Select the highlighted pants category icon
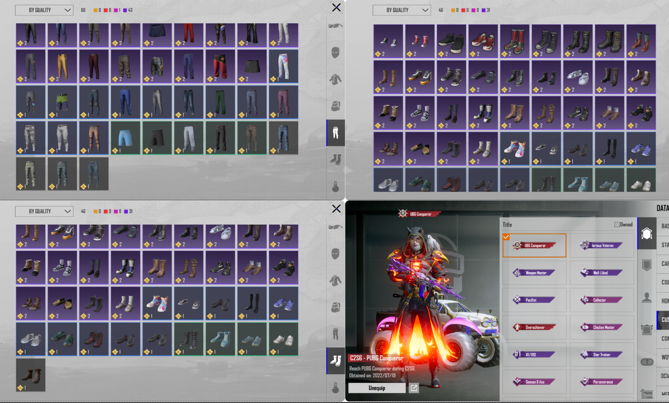 (336, 133)
